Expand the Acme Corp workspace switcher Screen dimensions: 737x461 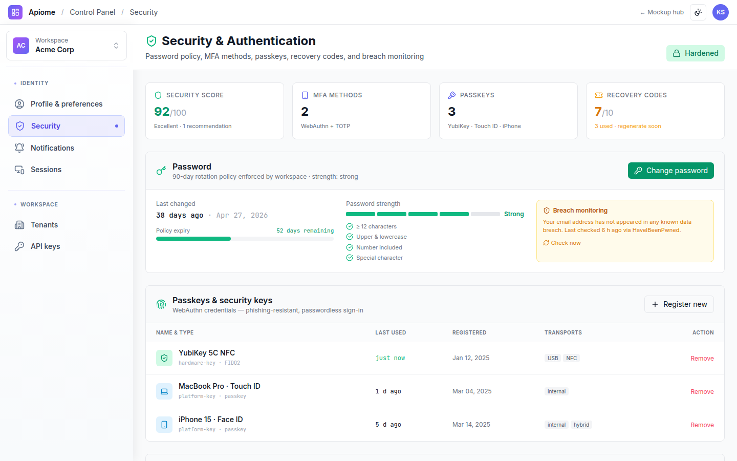pos(67,46)
